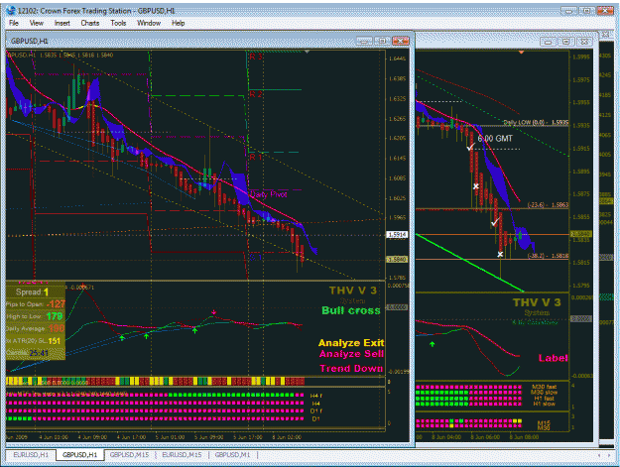Open the View menu
The width and height of the screenshot is (620, 467).
tap(37, 23)
